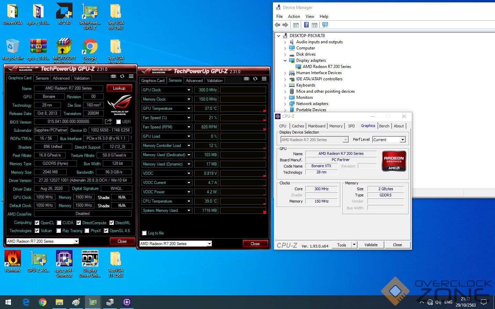
Task: Open Google Chrome from the taskbar
Action: point(43,302)
